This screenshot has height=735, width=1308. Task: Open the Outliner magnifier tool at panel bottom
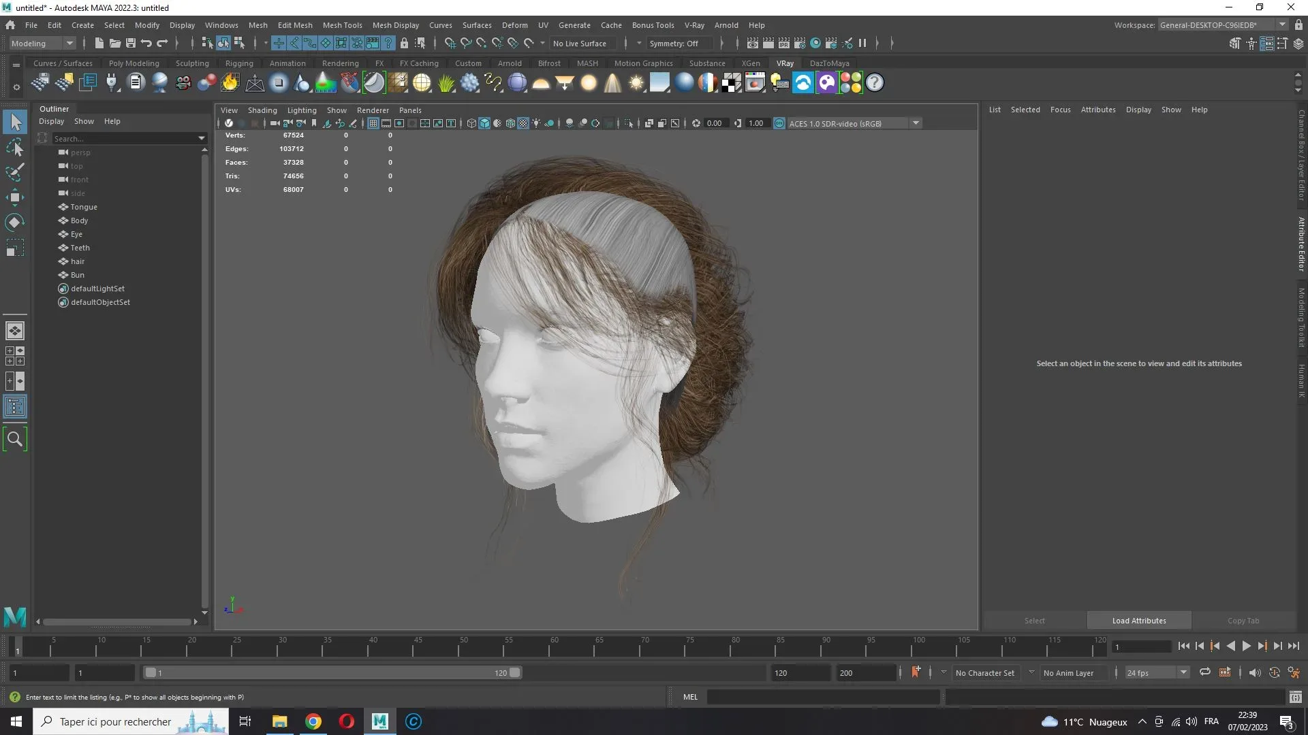pos(15,439)
